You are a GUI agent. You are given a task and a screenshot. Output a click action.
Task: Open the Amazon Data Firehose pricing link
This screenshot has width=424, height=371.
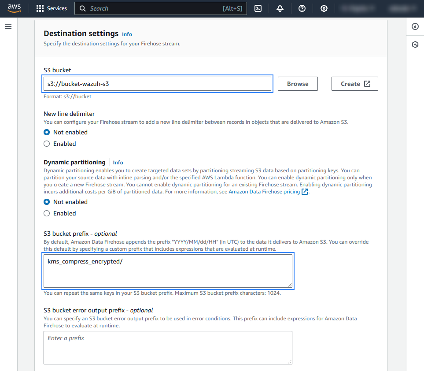tap(264, 192)
